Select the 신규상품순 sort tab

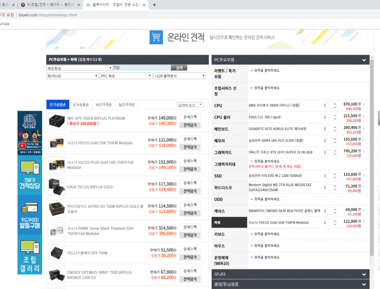81,104
